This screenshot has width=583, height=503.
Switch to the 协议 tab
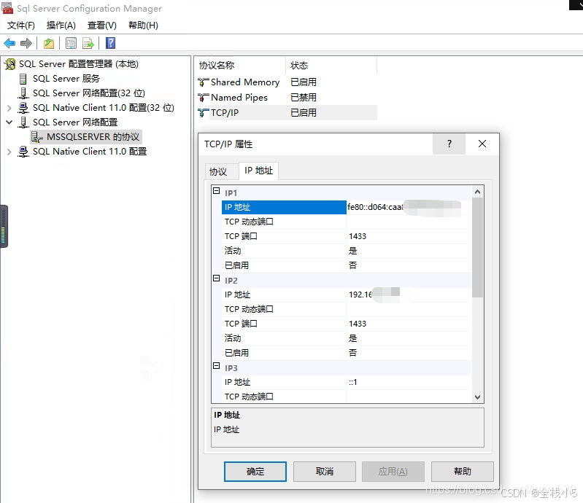point(218,172)
